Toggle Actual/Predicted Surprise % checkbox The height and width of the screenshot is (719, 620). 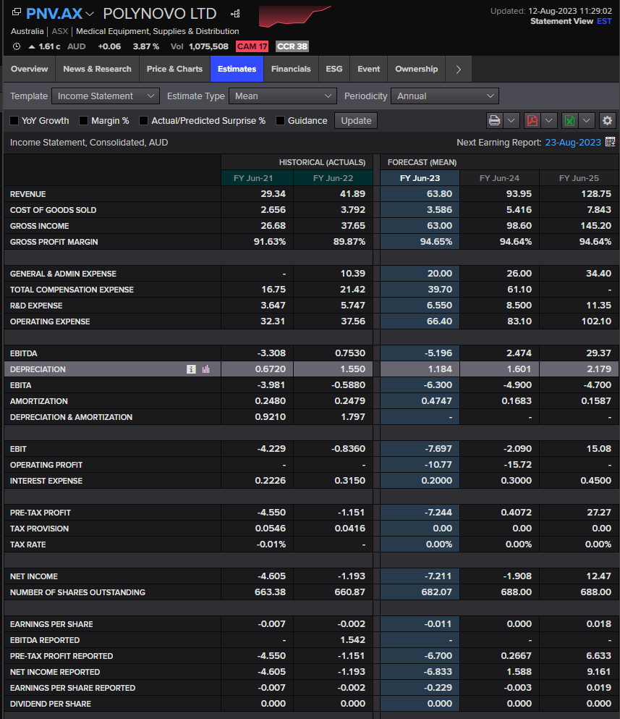pos(143,121)
